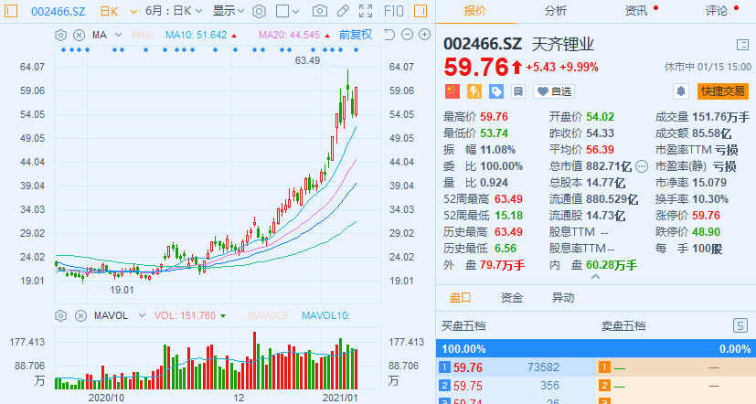Remove the MAVOL indicator with X icon

coord(80,315)
